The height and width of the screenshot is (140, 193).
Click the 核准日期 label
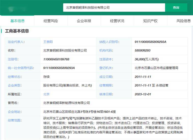point(106,94)
